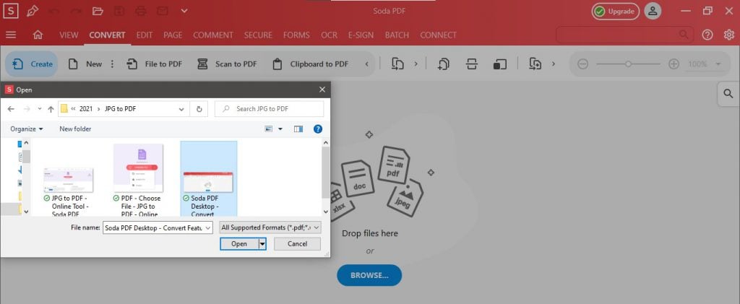Expand the file type formats dropdown

[270, 227]
